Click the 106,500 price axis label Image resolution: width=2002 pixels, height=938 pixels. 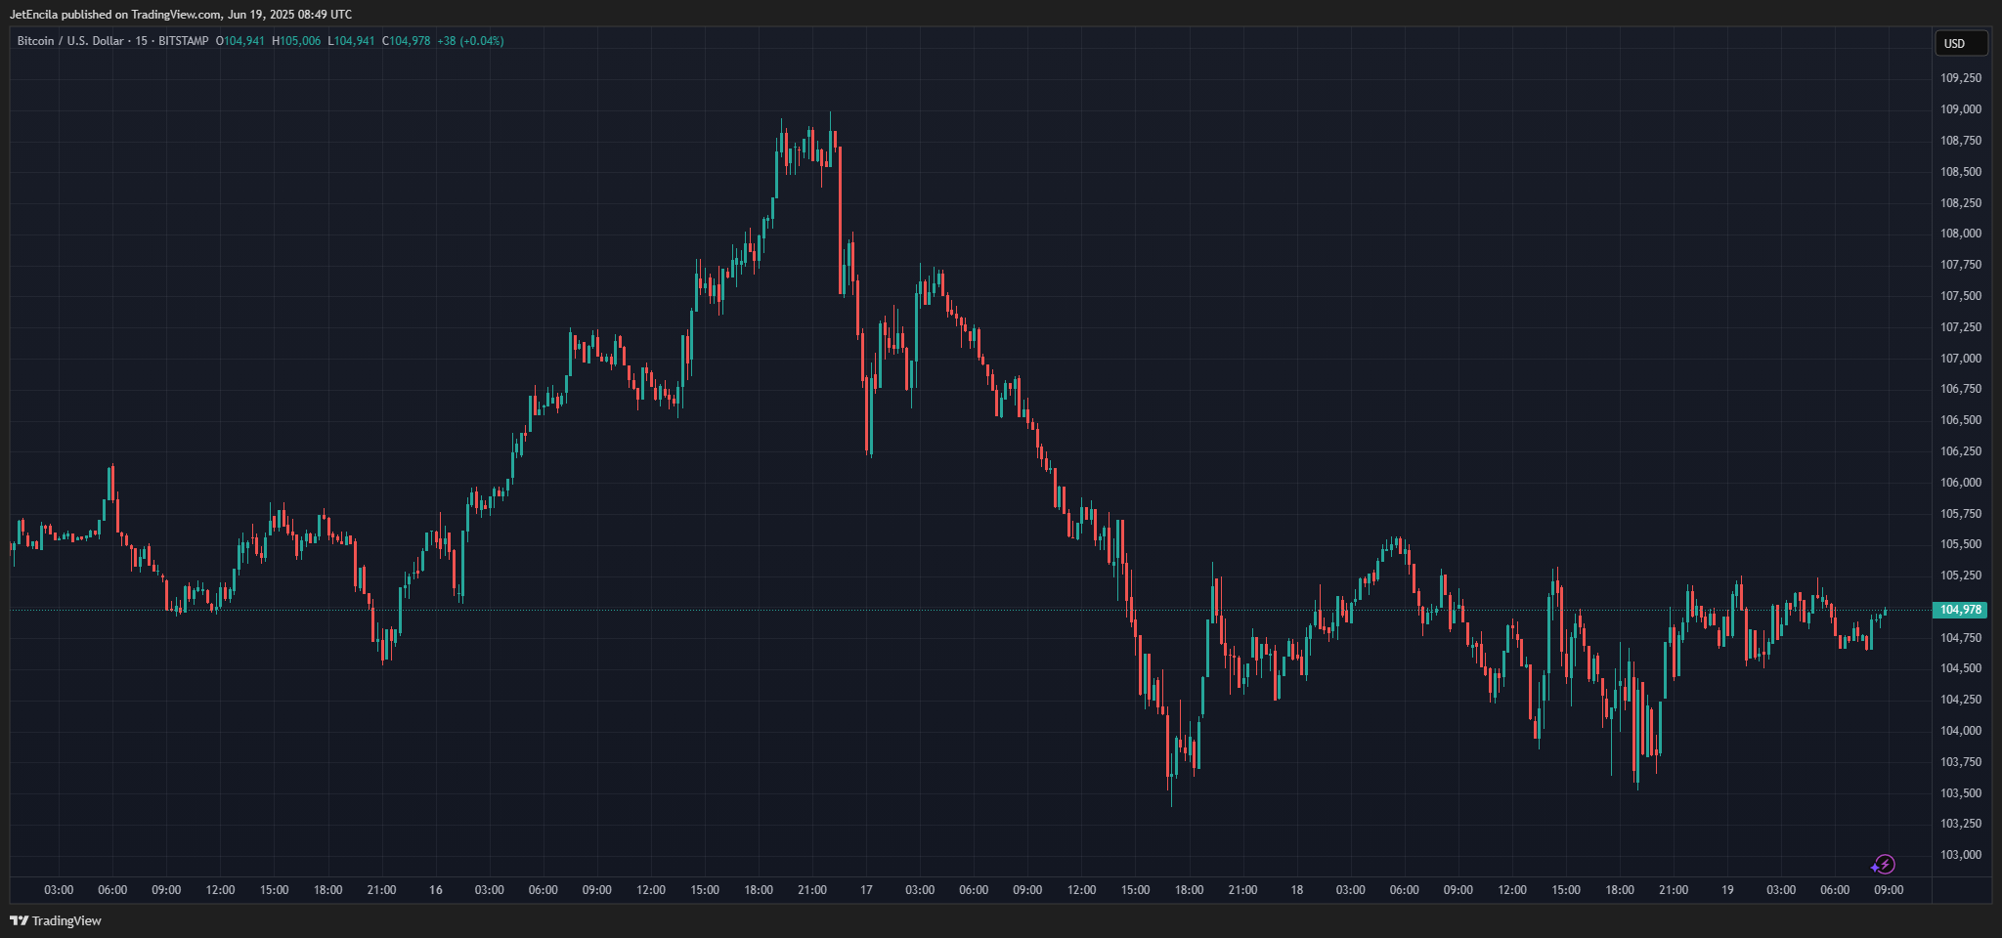click(x=1961, y=420)
